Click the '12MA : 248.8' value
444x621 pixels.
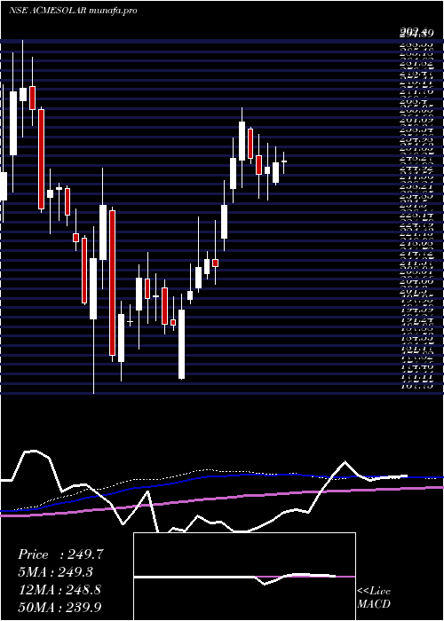[x=59, y=590]
